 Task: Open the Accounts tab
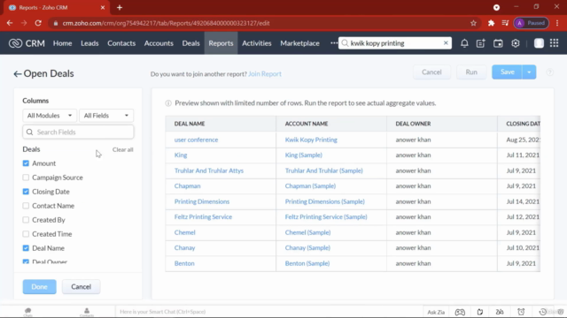click(159, 43)
